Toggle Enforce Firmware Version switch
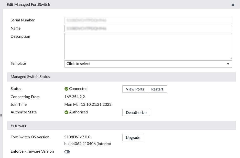 (x=67, y=152)
